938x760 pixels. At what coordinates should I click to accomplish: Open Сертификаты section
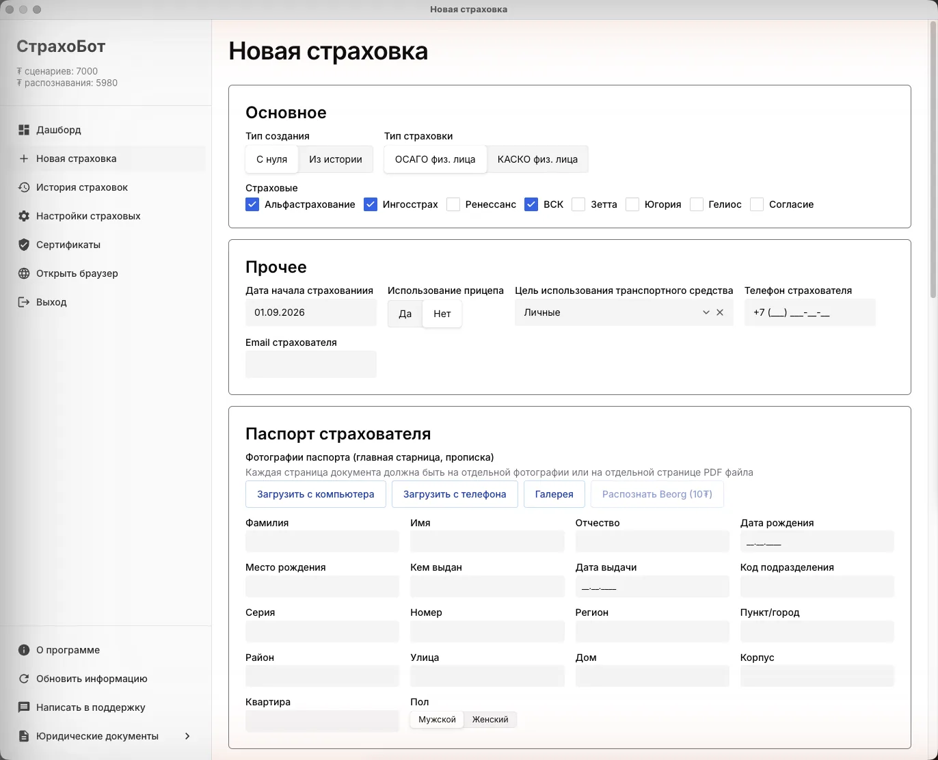[x=105, y=245]
